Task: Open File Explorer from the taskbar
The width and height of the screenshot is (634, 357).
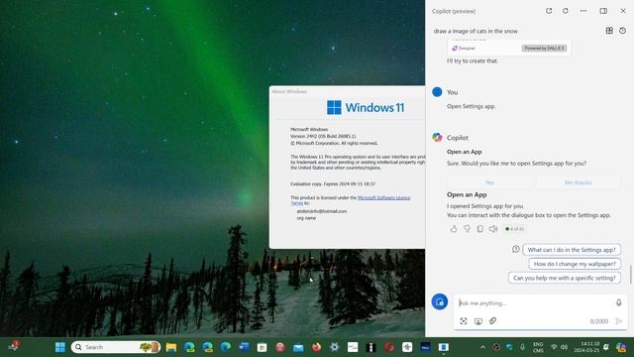Action: [x=171, y=347]
